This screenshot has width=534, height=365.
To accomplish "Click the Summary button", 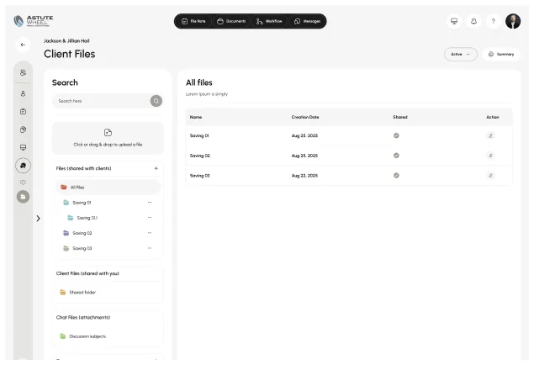I will click(501, 54).
